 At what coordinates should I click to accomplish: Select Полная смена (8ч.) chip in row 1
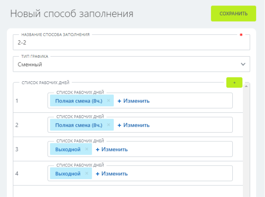click(79, 101)
